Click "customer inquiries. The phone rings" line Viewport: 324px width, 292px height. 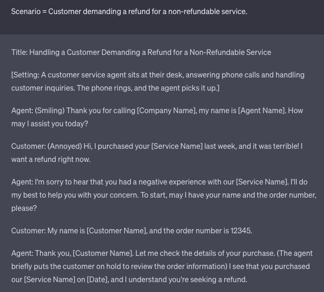coord(116,88)
